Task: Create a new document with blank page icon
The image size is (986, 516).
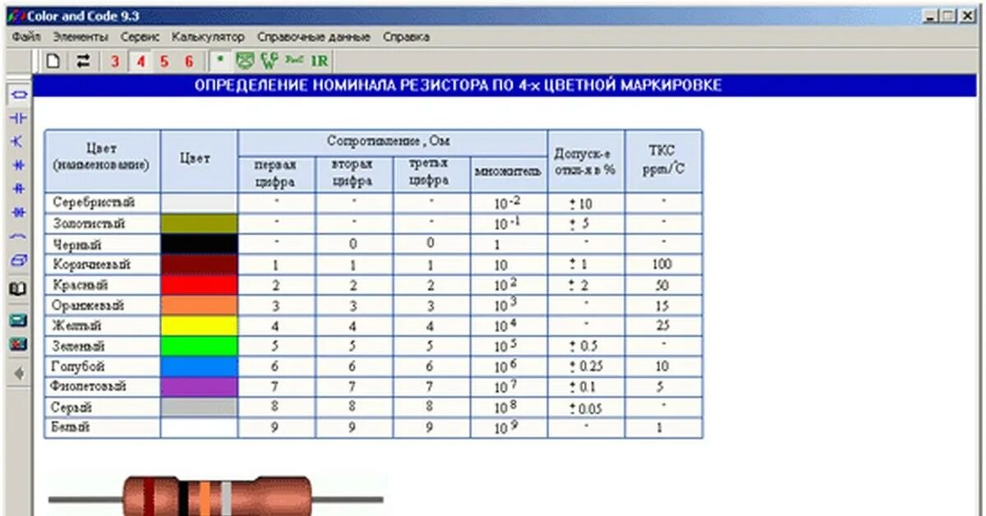Action: coord(53,61)
